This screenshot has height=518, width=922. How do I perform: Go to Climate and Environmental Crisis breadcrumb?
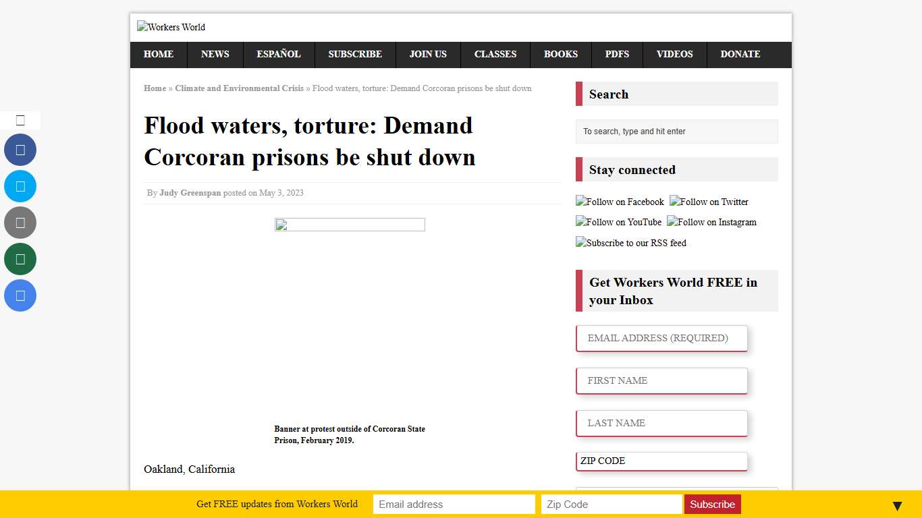click(x=239, y=88)
